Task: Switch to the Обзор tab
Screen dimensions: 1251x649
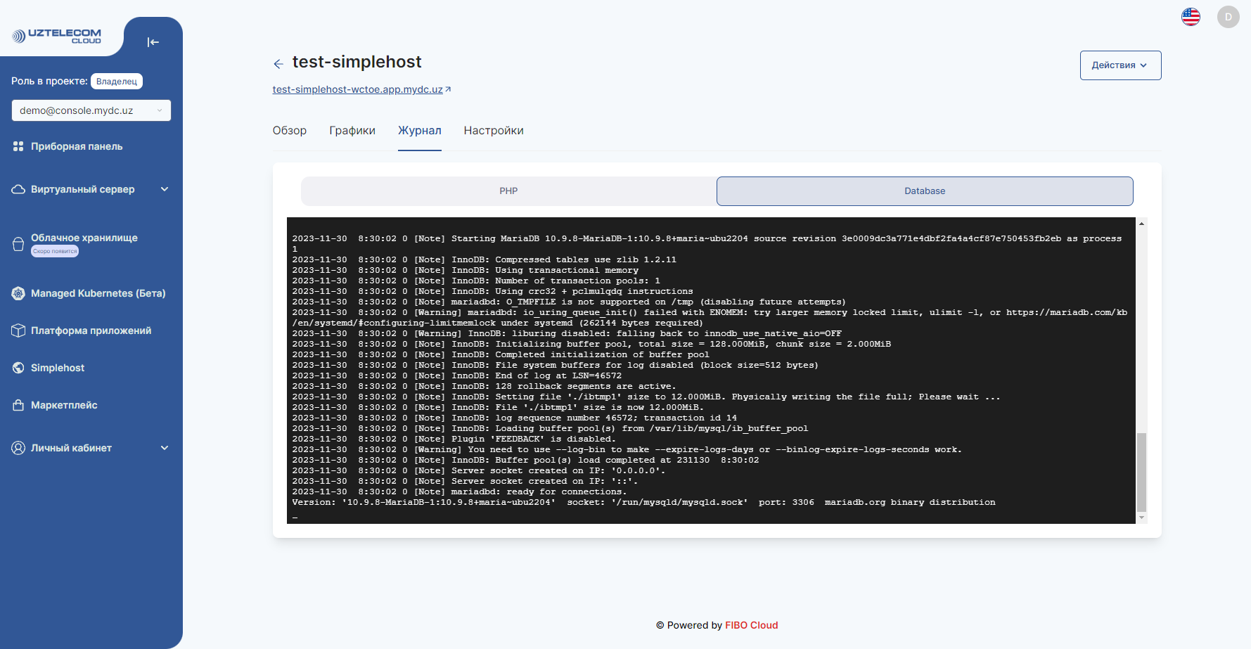Action: point(289,130)
